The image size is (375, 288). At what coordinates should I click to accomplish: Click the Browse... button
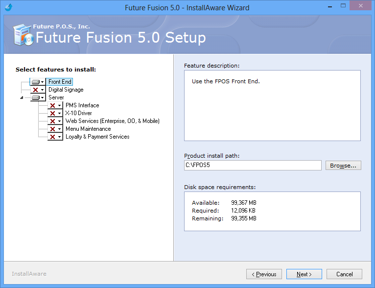343,166
